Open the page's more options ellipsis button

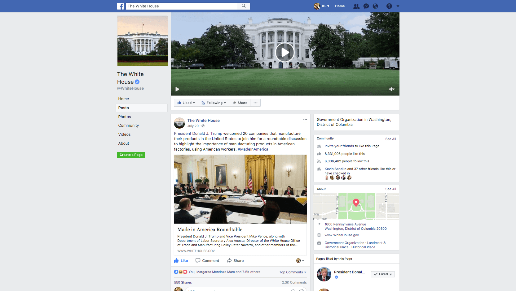click(255, 103)
